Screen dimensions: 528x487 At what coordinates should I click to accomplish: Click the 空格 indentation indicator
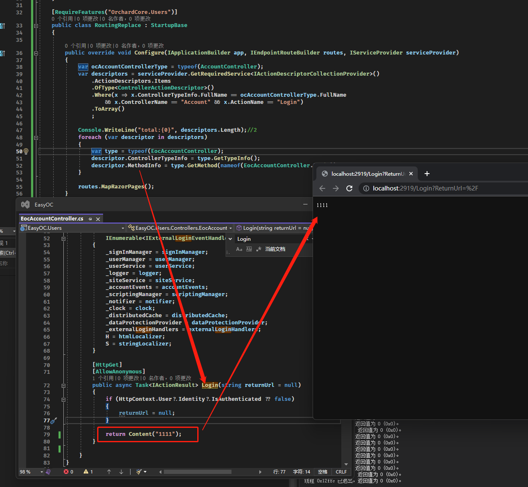click(323, 472)
